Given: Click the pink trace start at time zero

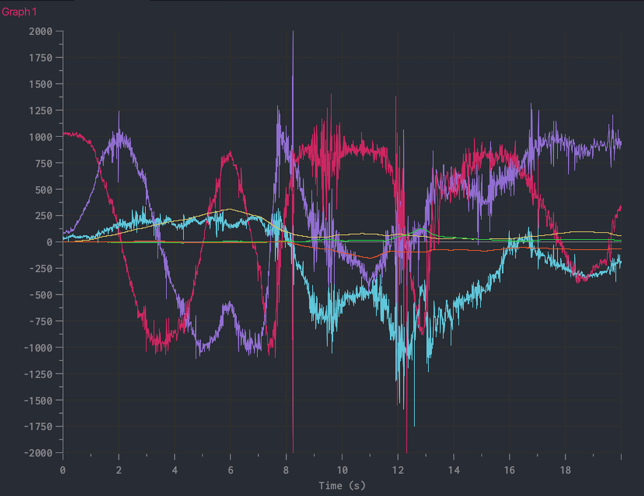Looking at the screenshot, I should coord(64,134).
